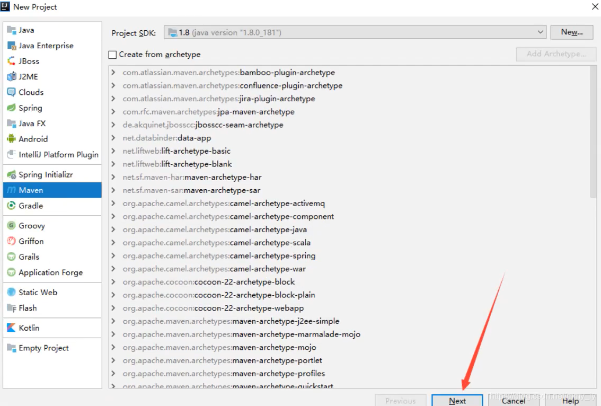Click the JBoss icon

pos(12,61)
